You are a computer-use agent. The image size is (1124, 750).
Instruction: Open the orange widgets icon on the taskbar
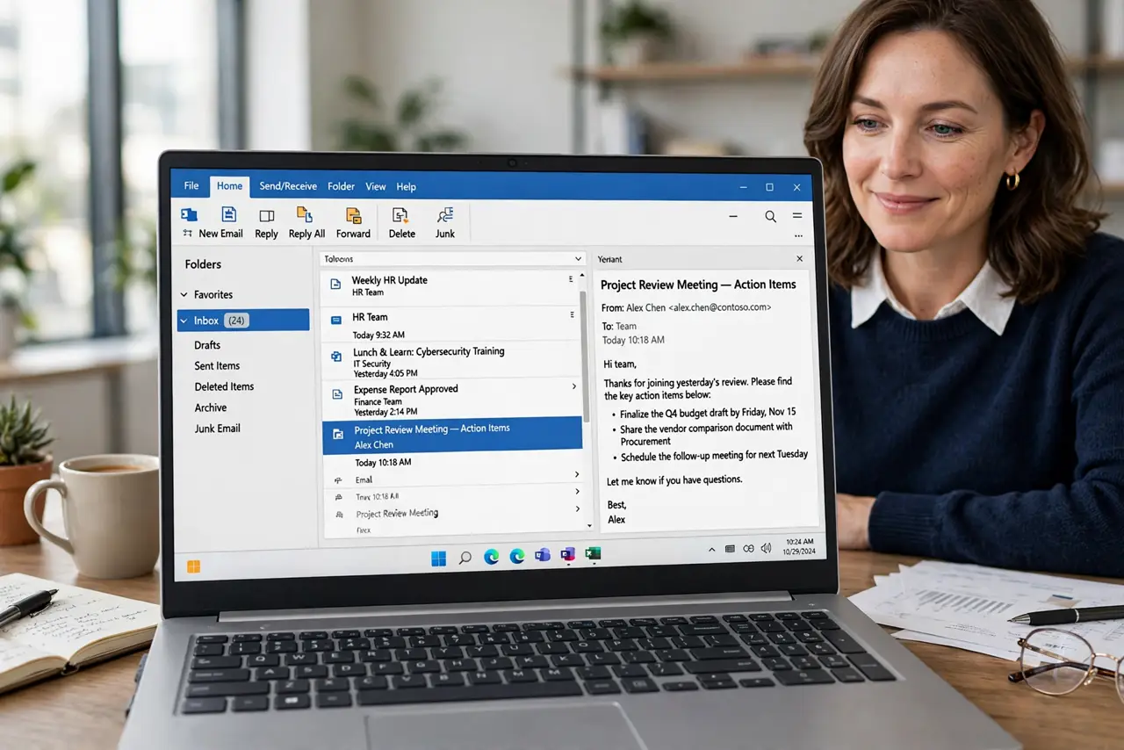click(x=193, y=566)
